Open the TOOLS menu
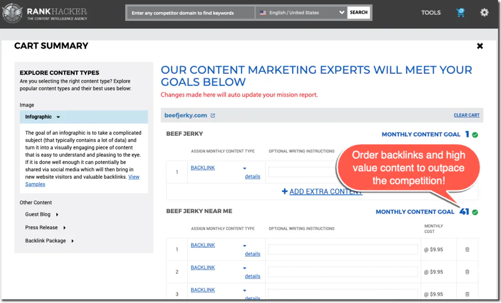The height and width of the screenshot is (303, 501). 431,13
